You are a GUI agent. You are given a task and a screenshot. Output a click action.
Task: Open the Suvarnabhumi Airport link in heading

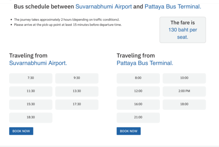[103, 7]
